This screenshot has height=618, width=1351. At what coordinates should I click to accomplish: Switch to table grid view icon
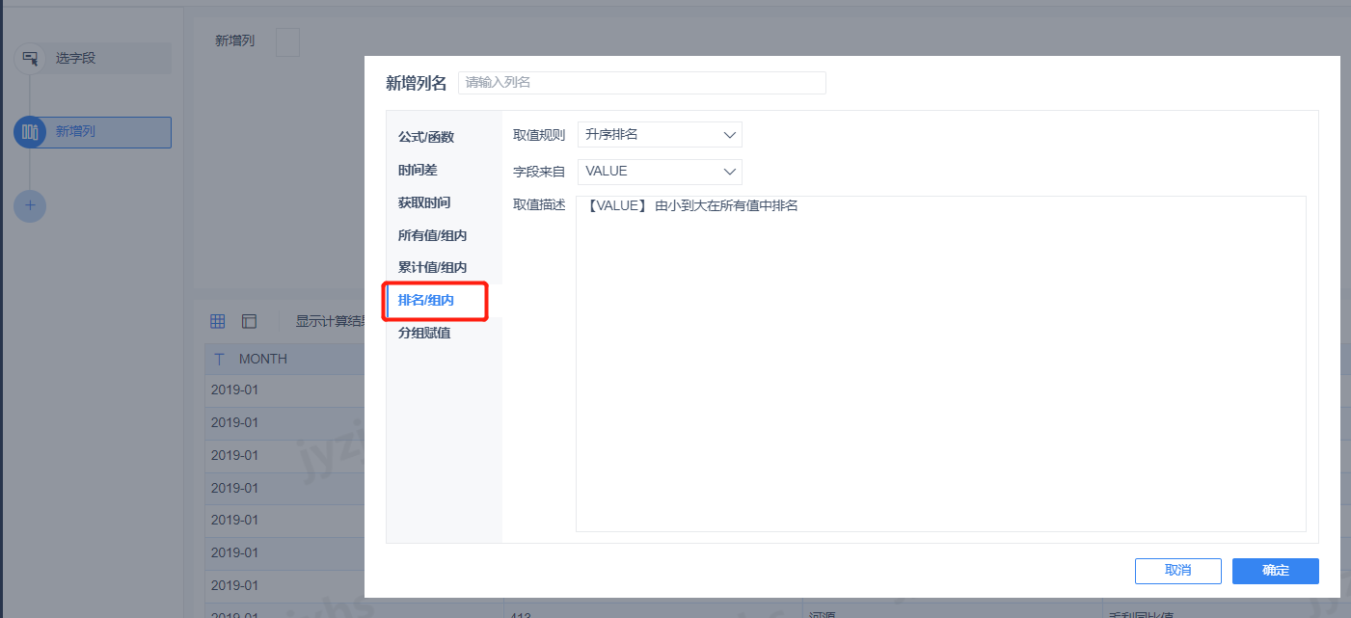tap(218, 321)
